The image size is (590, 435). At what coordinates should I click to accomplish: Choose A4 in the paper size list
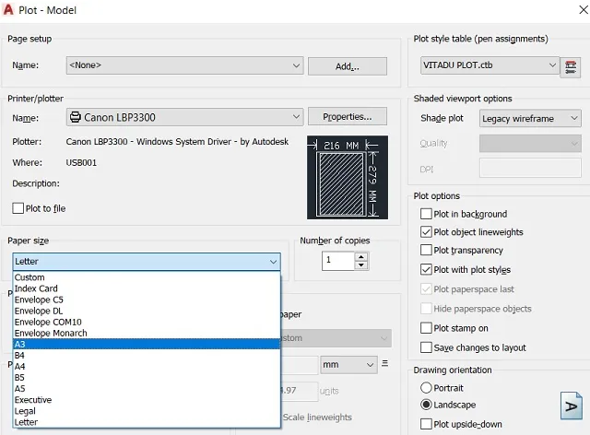click(20, 366)
